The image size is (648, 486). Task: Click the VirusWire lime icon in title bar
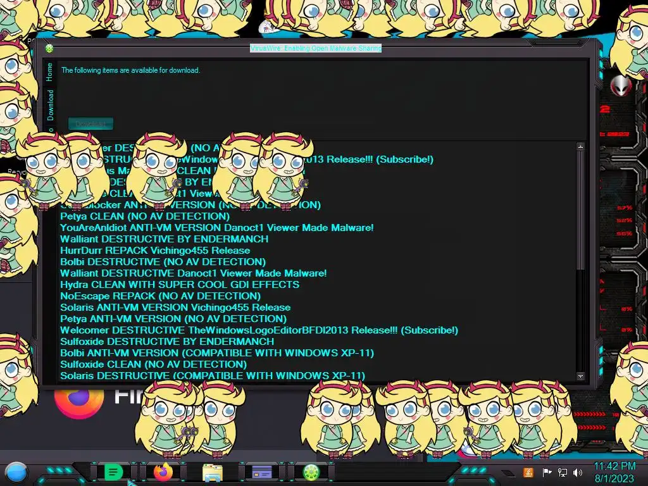[x=49, y=49]
